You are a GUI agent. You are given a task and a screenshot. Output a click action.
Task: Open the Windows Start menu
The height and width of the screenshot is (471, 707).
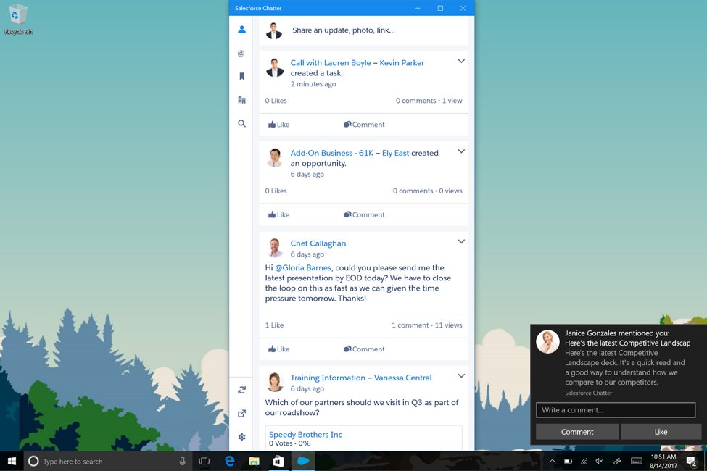[12, 461]
